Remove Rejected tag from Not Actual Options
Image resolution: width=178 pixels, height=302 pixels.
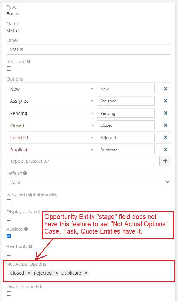click(57, 273)
